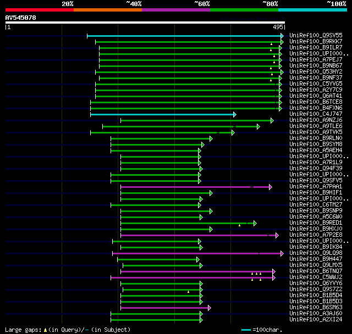Click the UniRef100_C4J747 label
The image size is (352, 334).
point(316,114)
